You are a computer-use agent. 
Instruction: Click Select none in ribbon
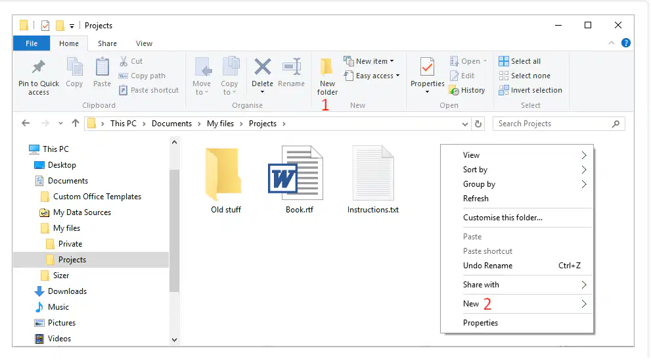[525, 76]
